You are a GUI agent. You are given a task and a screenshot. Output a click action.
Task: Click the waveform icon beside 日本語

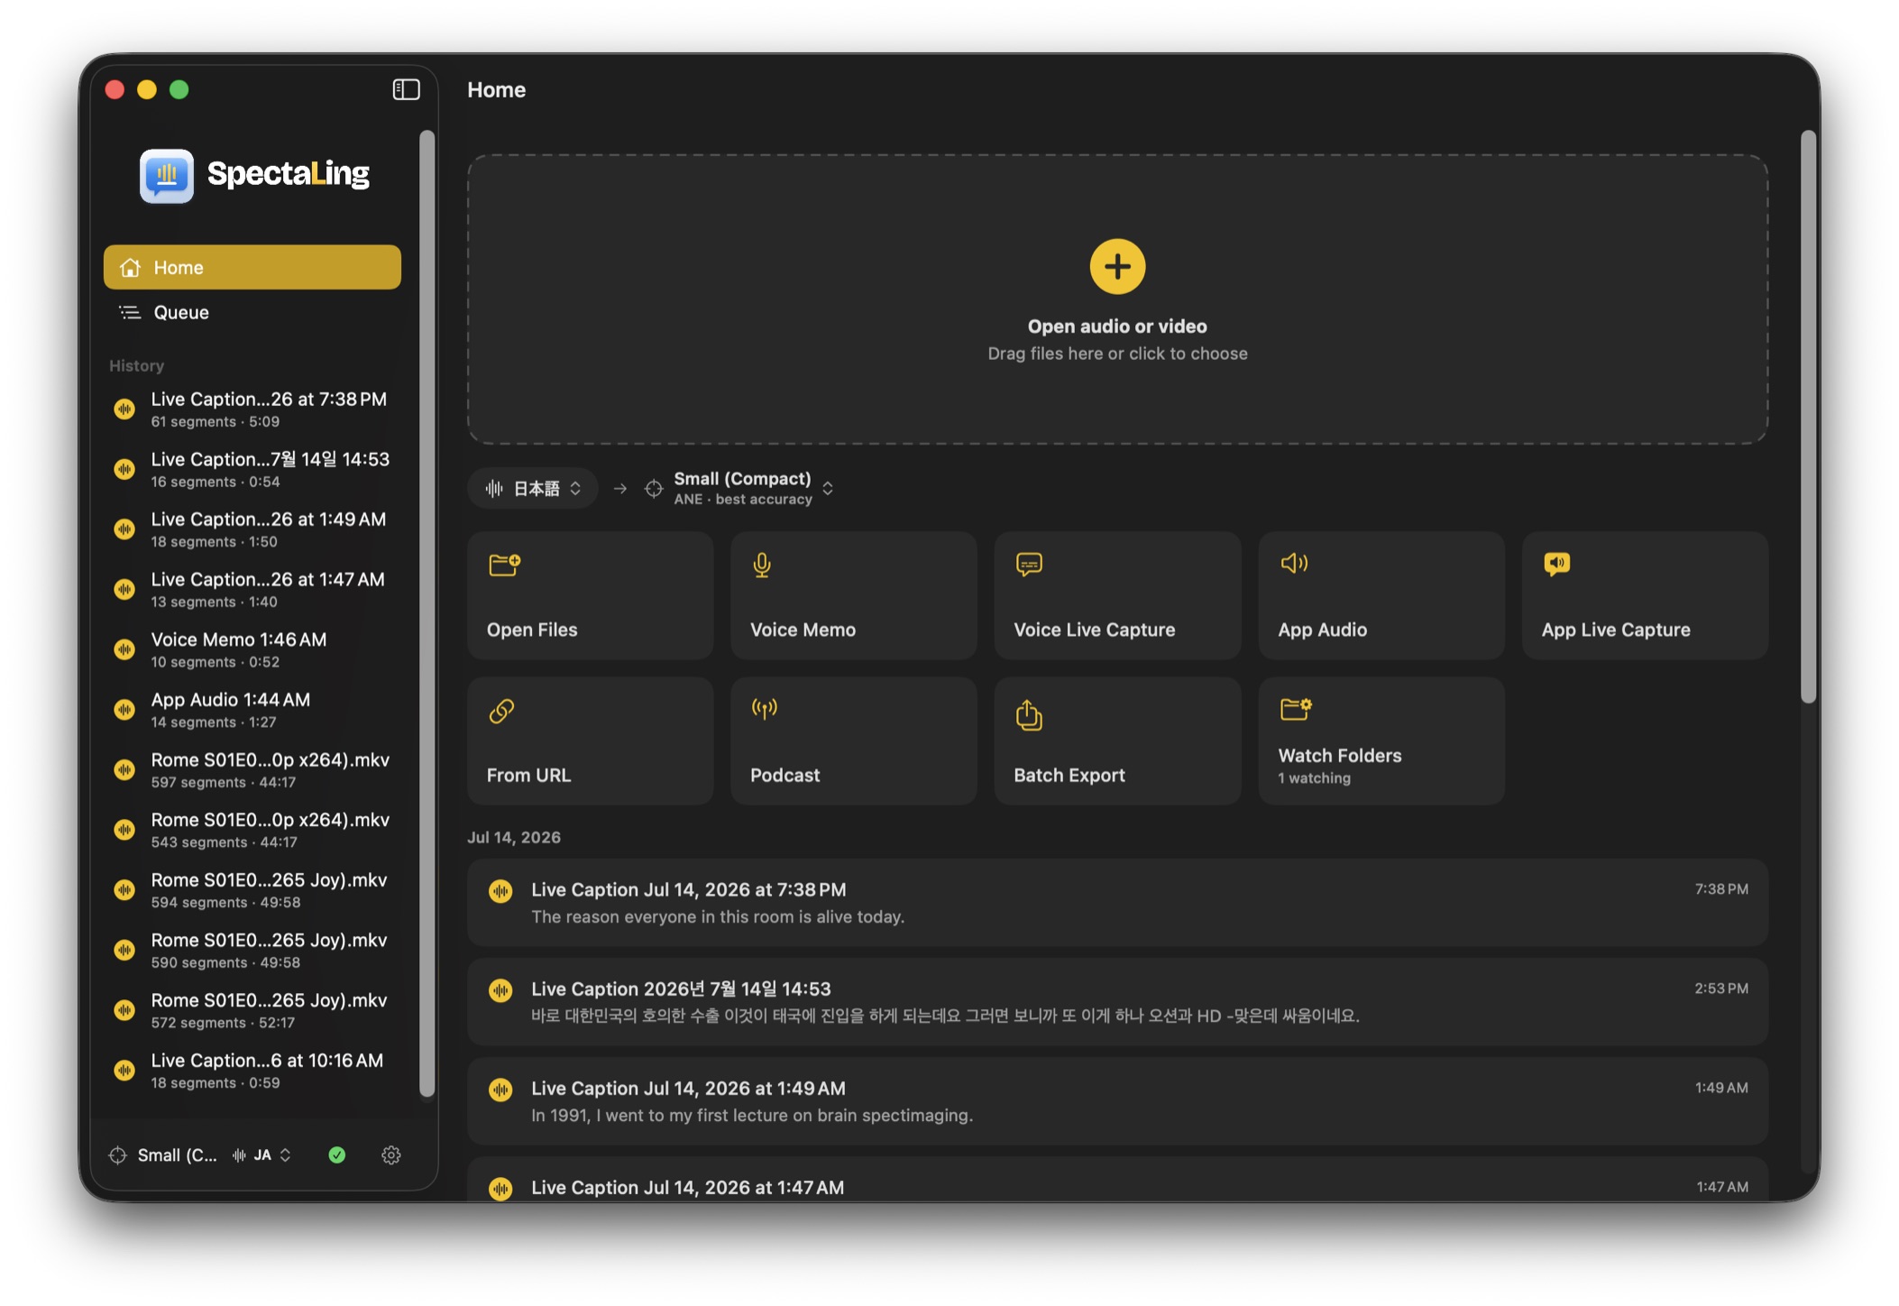494,488
